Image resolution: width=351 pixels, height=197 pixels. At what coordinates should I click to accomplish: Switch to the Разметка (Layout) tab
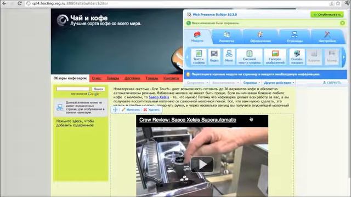point(227,37)
